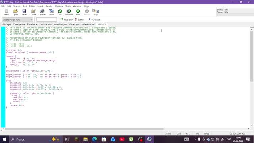Click the 'rotate 30*y' line
The image size is (254, 143).
click(x=17, y=105)
